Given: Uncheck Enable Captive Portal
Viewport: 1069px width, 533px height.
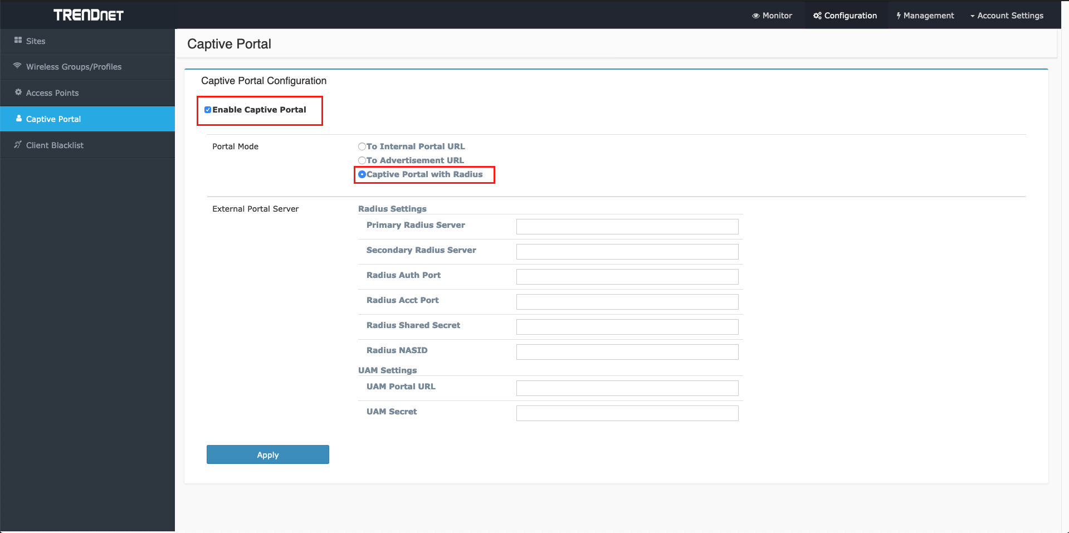Looking at the screenshot, I should (x=208, y=109).
